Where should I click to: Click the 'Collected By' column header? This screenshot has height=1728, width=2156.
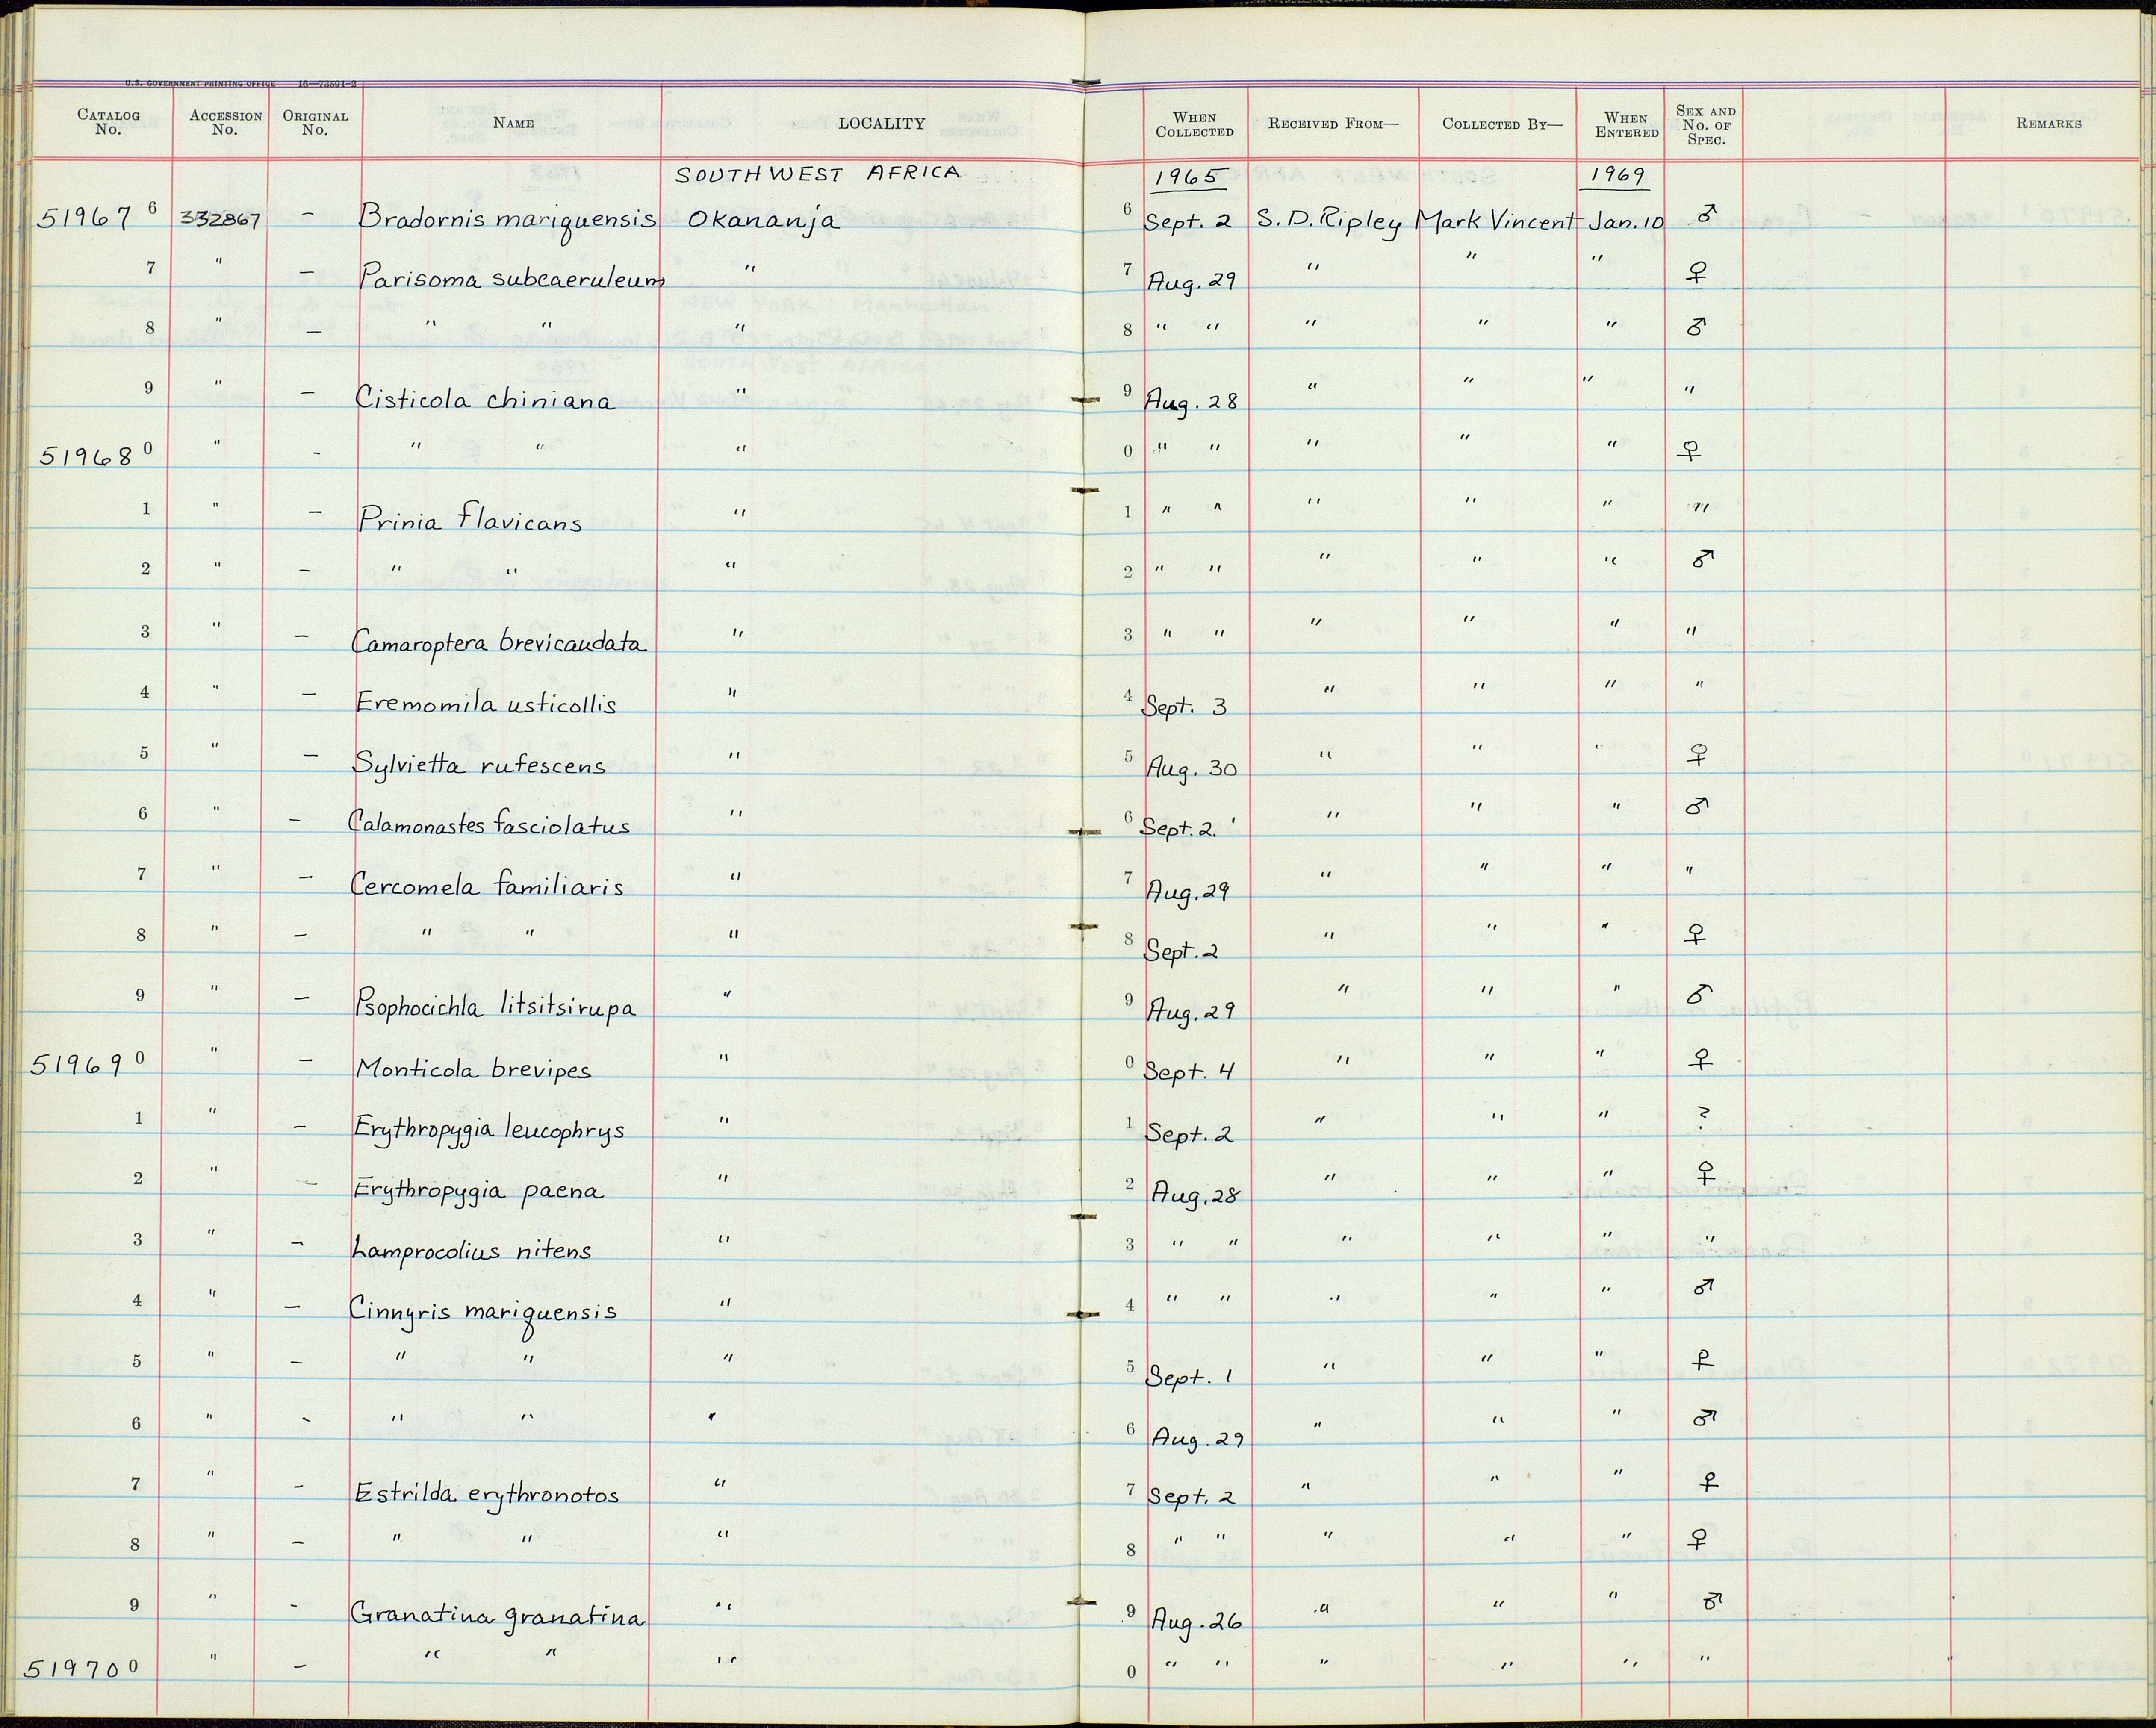click(x=1502, y=124)
